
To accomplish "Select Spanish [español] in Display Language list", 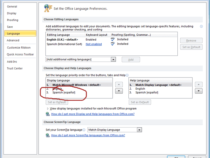I will click(79, 92).
